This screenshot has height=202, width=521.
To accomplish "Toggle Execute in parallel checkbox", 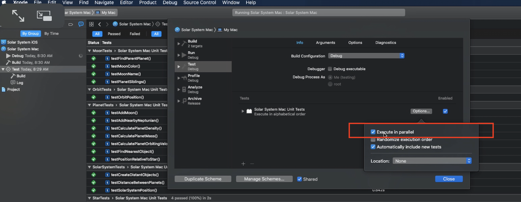I will [373, 132].
